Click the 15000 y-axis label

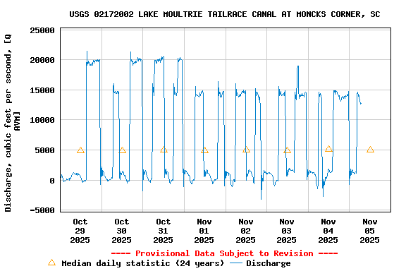point(42,90)
